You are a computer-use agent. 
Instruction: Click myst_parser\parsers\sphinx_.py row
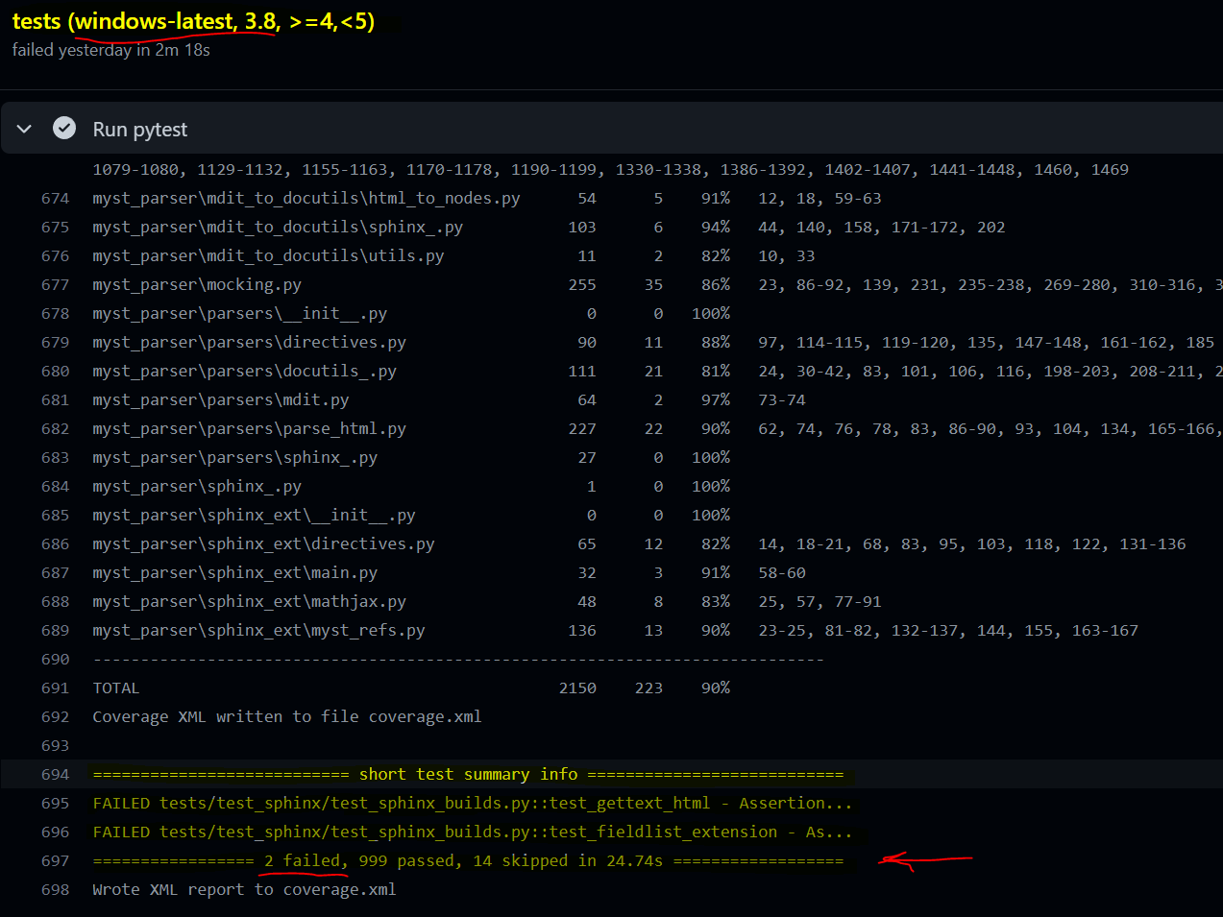click(x=611, y=458)
